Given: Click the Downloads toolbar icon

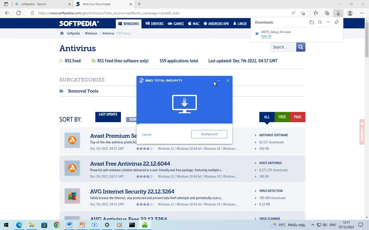Looking at the screenshot, I should tap(338, 13).
